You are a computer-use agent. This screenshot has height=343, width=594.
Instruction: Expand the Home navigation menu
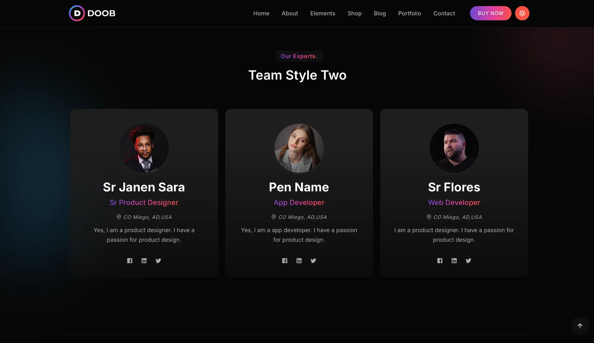coord(261,13)
